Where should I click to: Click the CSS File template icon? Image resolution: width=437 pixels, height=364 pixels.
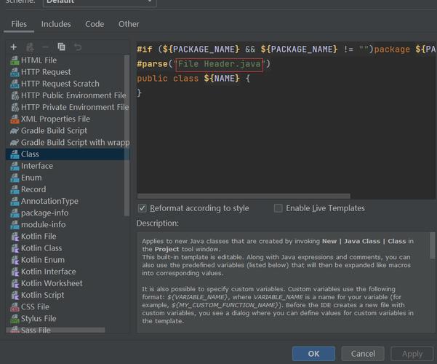(x=15, y=306)
